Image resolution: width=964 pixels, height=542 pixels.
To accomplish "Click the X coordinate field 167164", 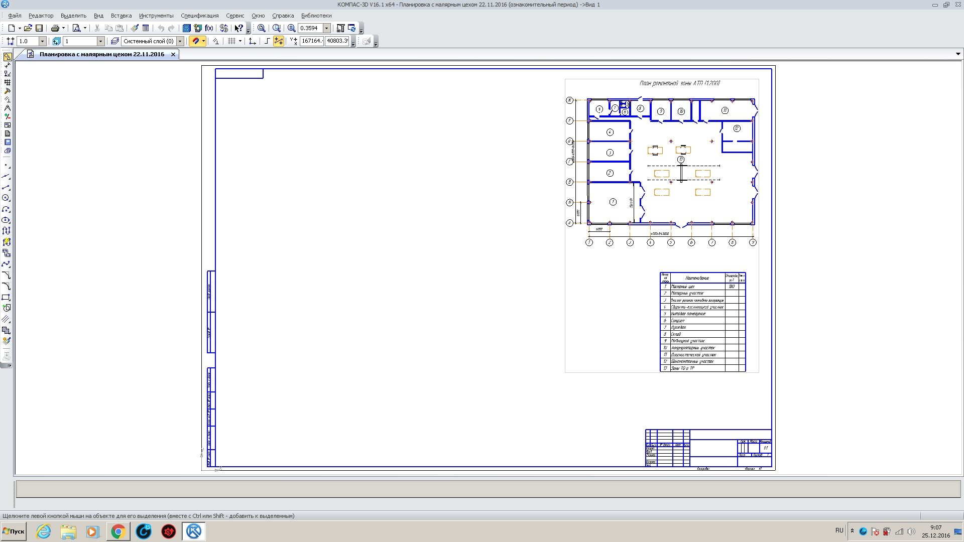I will [311, 41].
